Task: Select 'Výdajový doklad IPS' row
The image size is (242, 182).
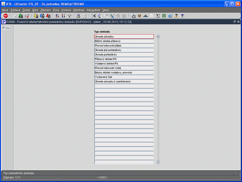Action: [x=124, y=63]
